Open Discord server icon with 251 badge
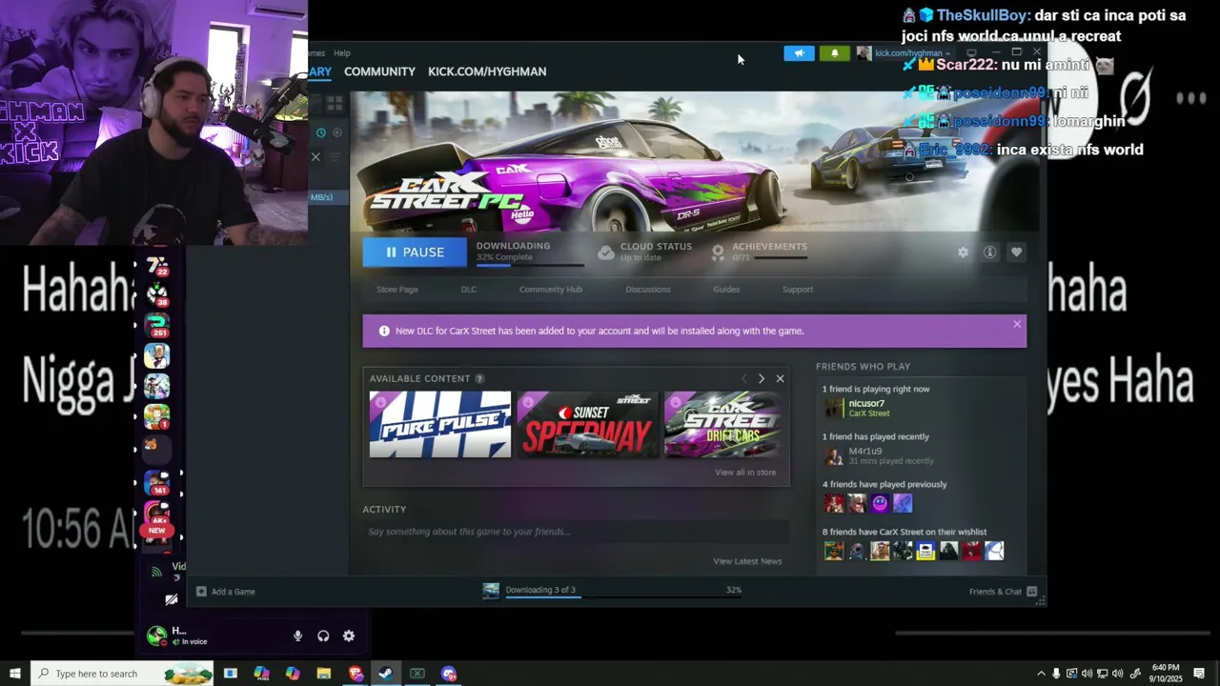 click(x=157, y=326)
